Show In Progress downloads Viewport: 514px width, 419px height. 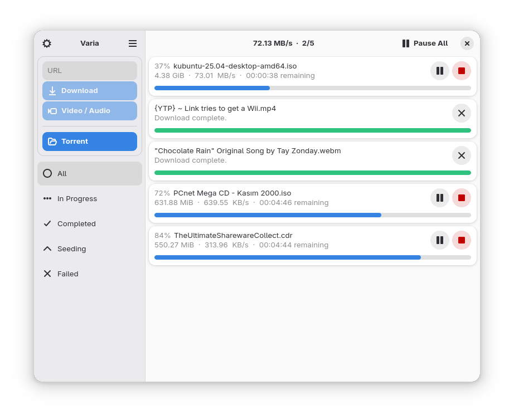(90, 198)
